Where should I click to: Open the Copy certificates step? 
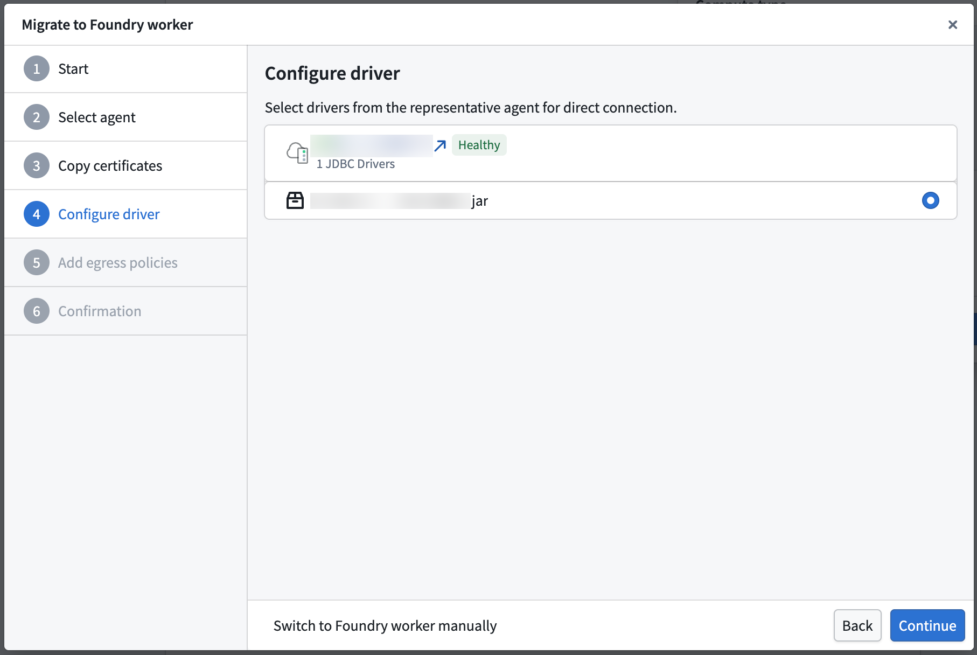point(125,166)
